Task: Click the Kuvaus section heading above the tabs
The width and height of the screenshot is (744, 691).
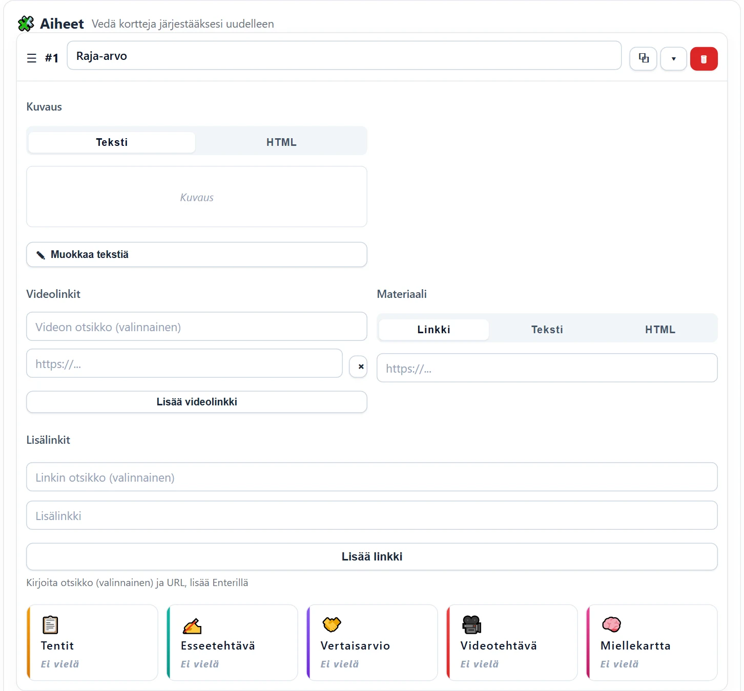Action: [x=44, y=107]
